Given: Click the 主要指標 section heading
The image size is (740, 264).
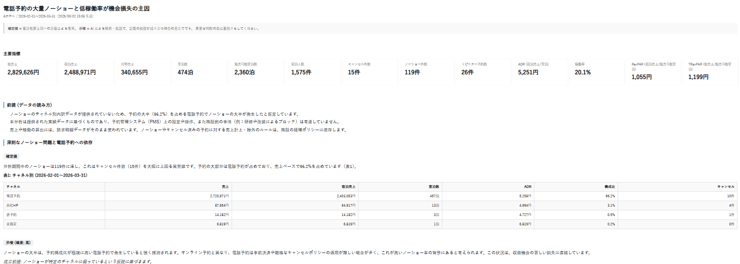Looking at the screenshot, I should click(12, 54).
